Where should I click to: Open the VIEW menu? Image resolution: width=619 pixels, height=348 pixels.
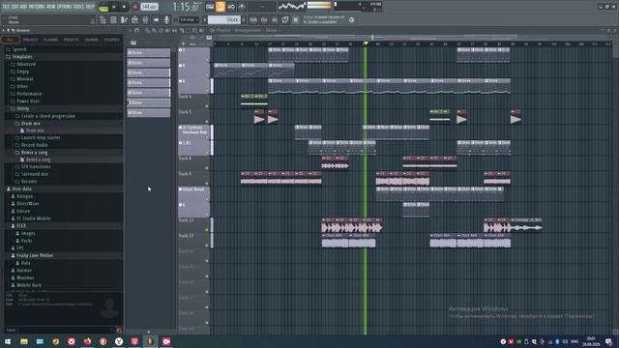pos(51,7)
